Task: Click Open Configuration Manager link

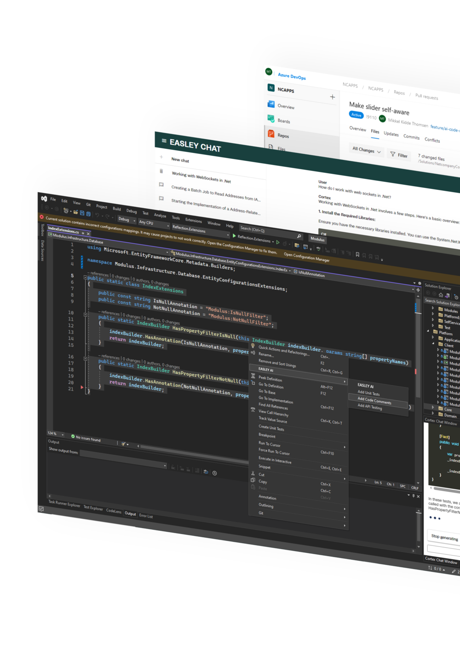Action: pos(306,257)
